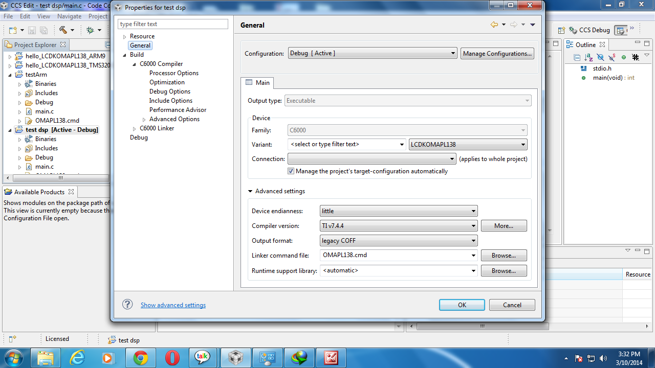This screenshot has height=368, width=655.
Task: Browse for Linker command file
Action: (504, 256)
